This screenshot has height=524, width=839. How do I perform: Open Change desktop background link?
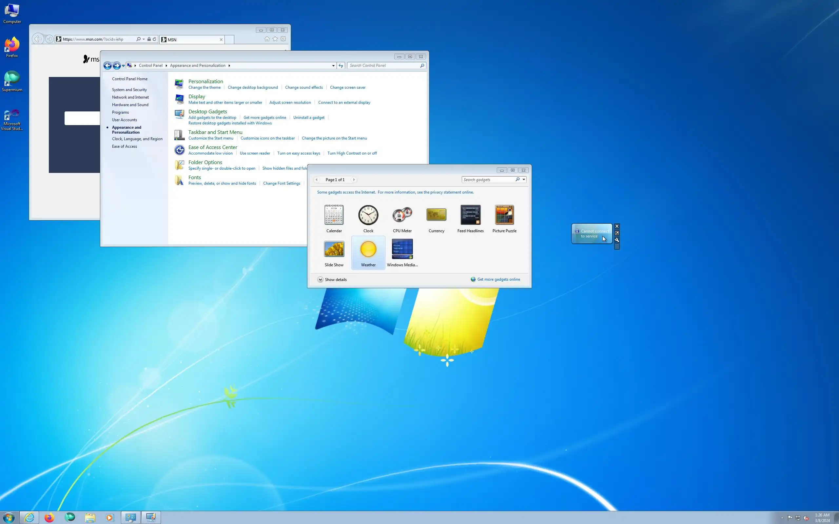(252, 87)
